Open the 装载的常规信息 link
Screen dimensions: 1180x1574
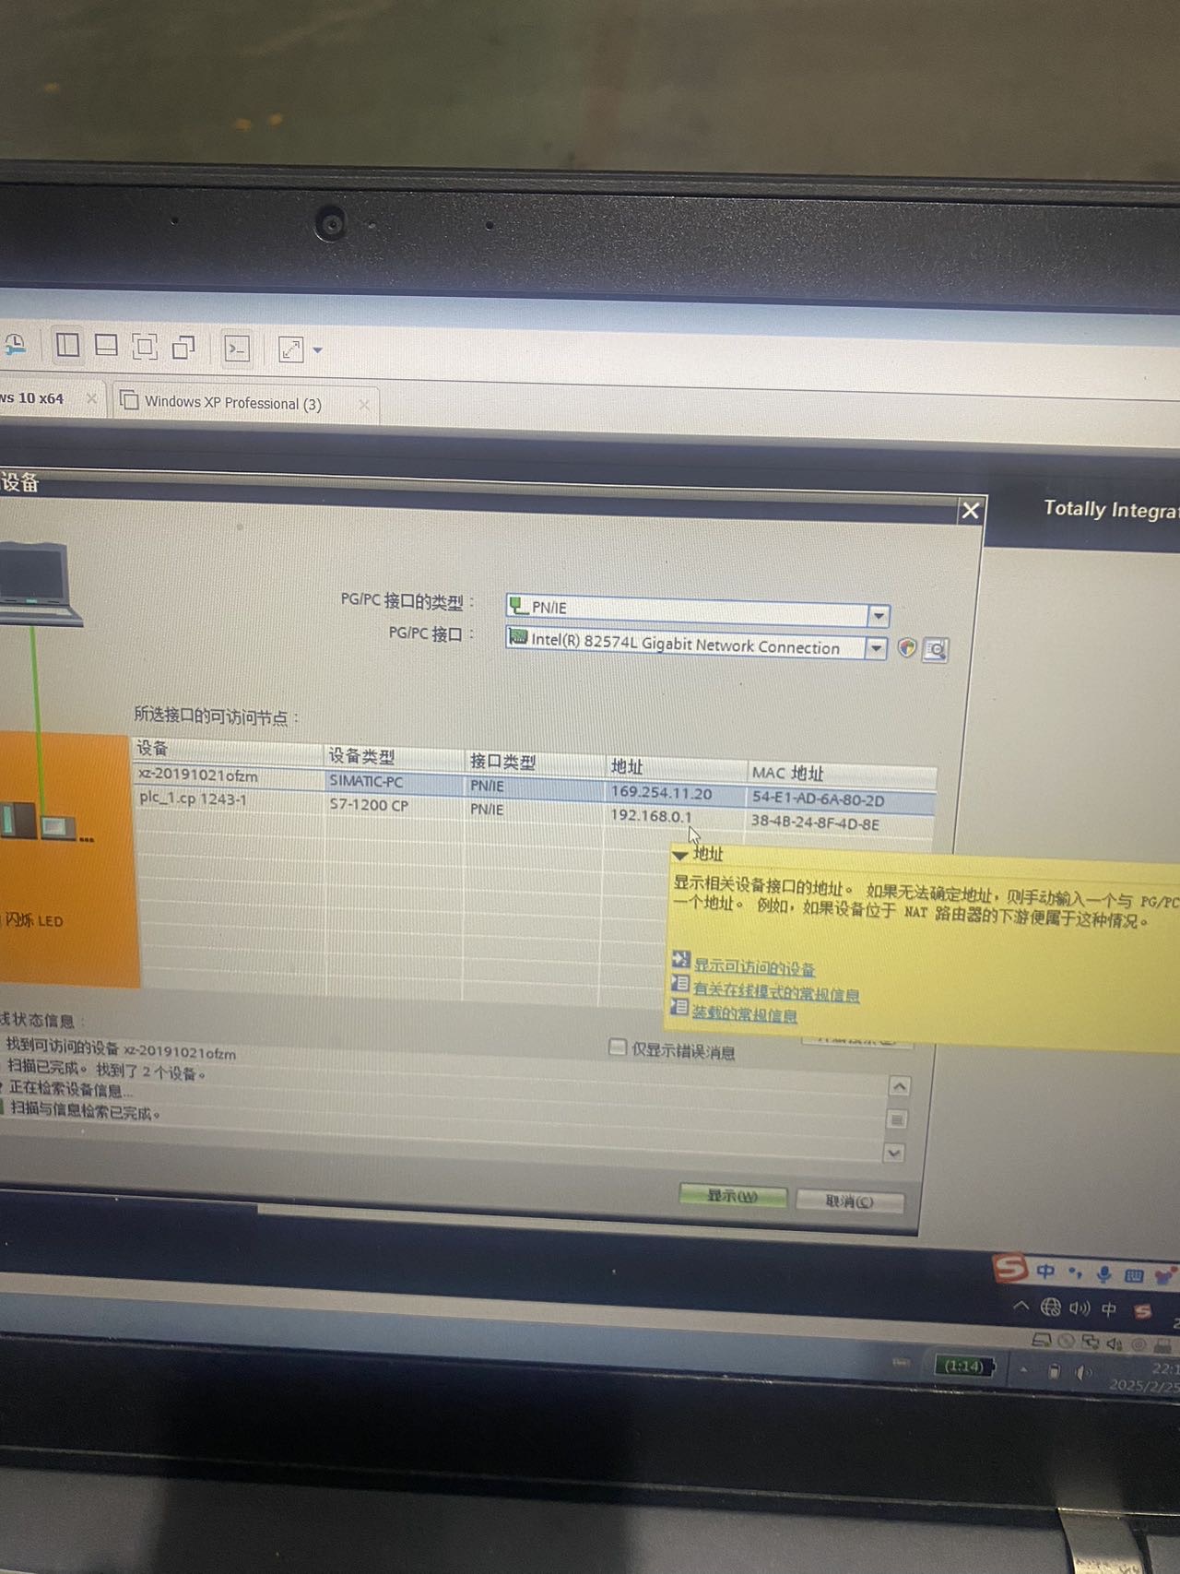click(744, 1014)
